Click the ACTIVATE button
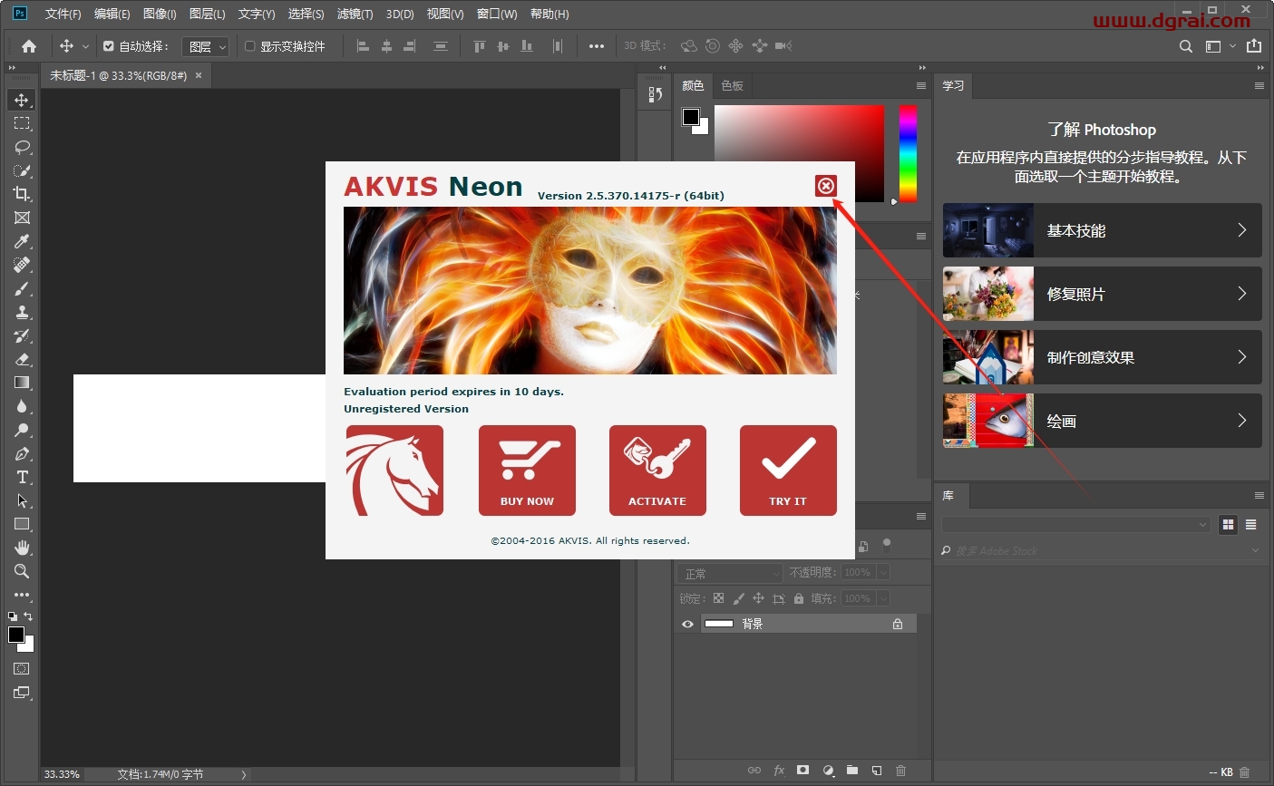 pyautogui.click(x=657, y=471)
